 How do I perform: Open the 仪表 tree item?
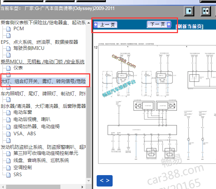[18, 68]
